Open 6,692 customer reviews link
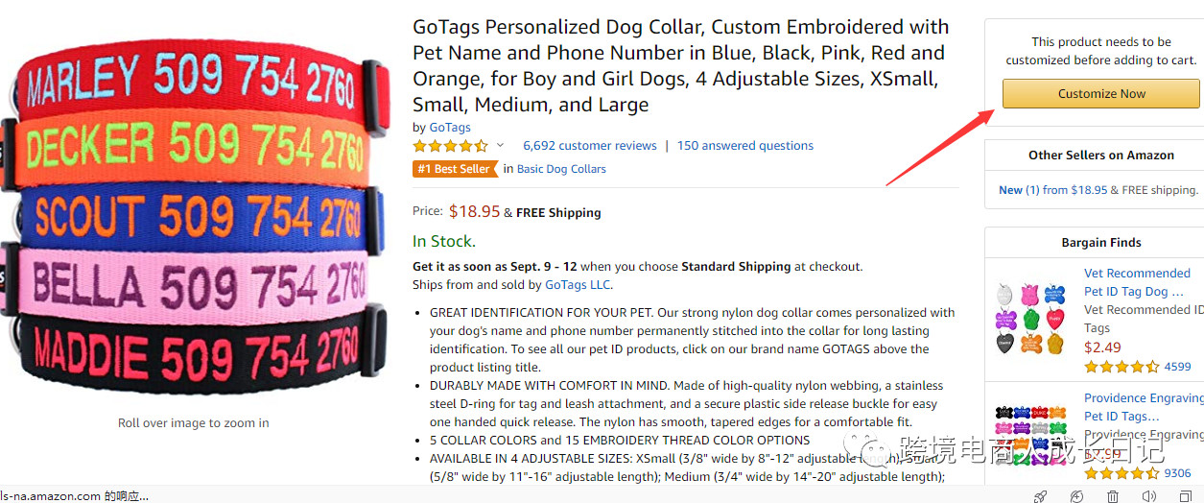Screen dimensions: 1204x503 (x=589, y=146)
